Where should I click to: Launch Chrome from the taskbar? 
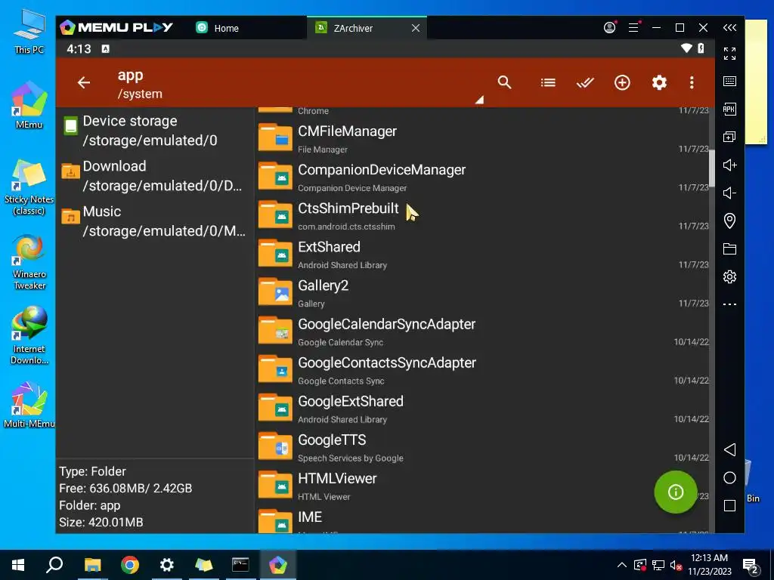click(x=130, y=565)
